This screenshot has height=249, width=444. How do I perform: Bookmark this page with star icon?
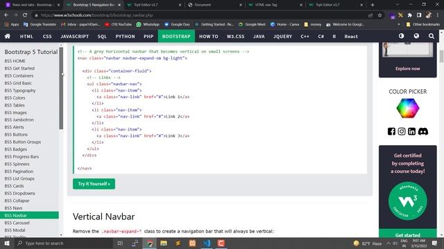point(379,15)
